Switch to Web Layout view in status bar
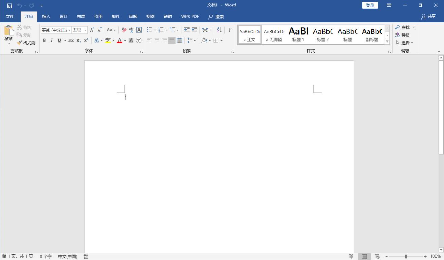444x260 pixels. point(377,256)
